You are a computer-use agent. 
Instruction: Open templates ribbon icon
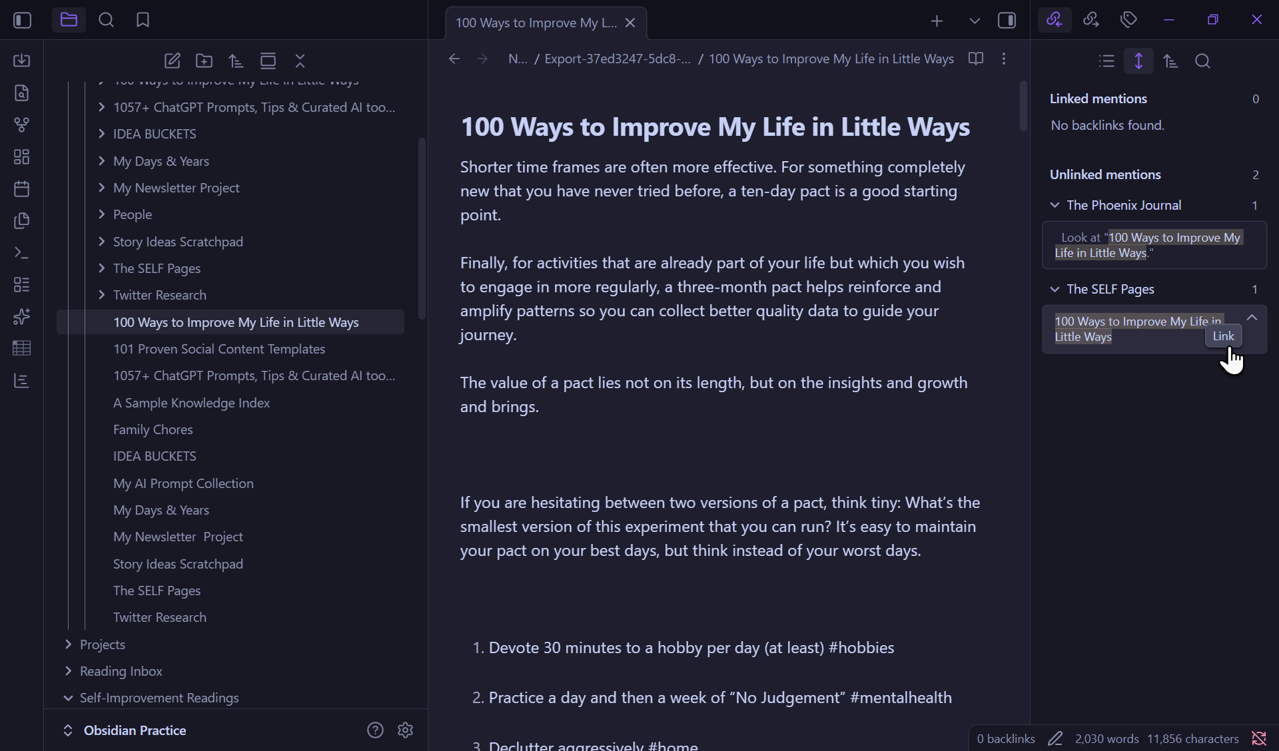(x=21, y=220)
